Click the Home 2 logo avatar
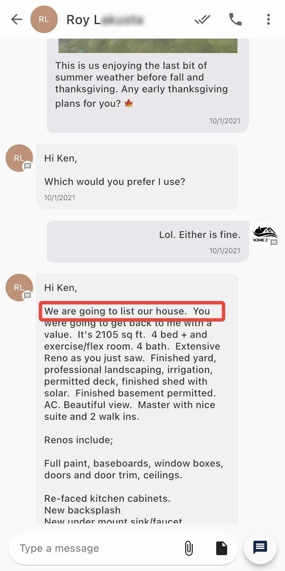The width and height of the screenshot is (285, 571). pyautogui.click(x=265, y=234)
